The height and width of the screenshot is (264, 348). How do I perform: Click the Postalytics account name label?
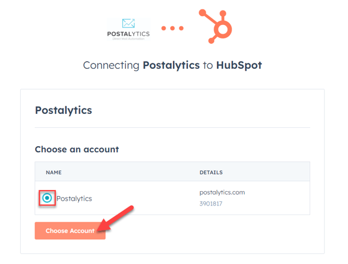pos(74,198)
